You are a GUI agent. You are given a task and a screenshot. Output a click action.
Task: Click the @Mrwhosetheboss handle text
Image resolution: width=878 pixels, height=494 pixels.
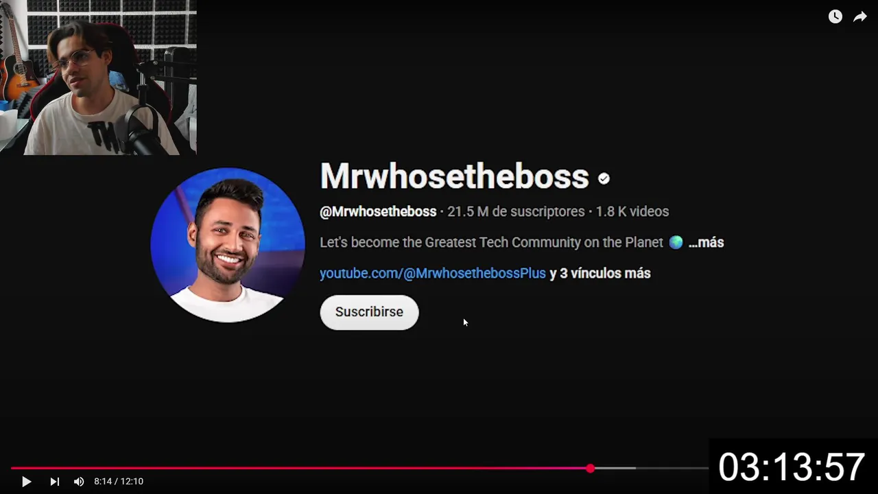pos(378,211)
